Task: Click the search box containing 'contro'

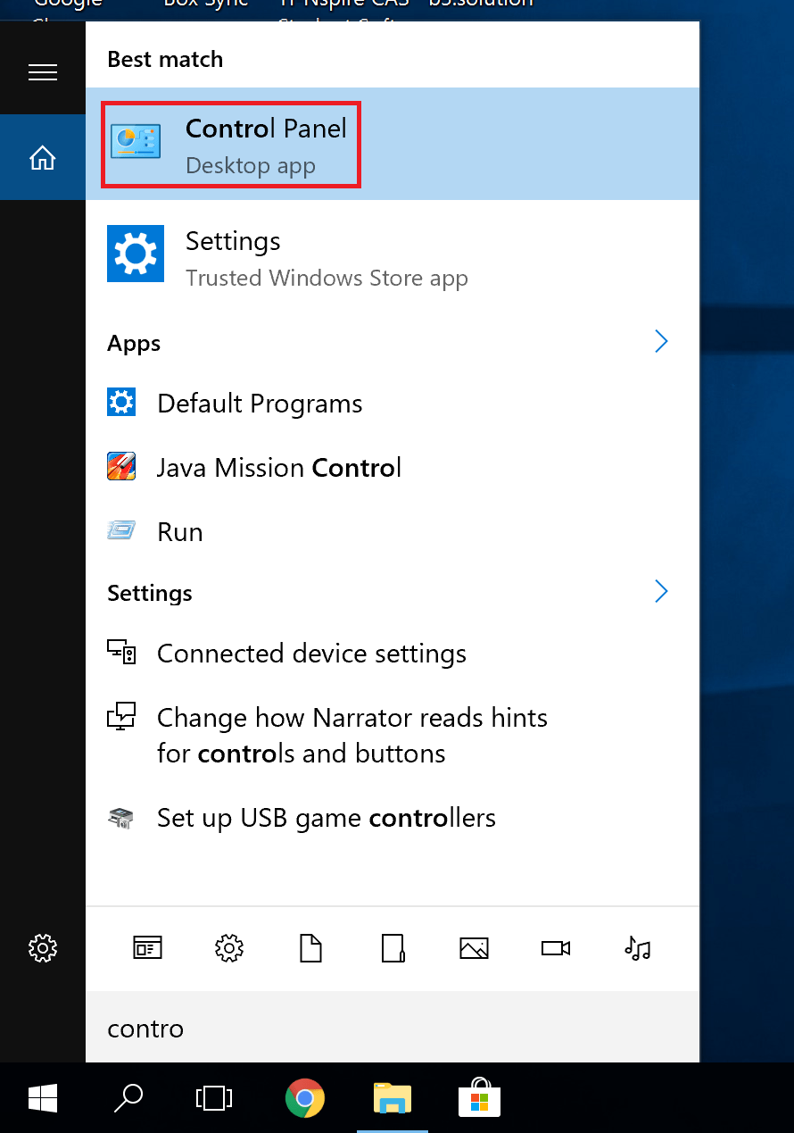Action: 393,1029
